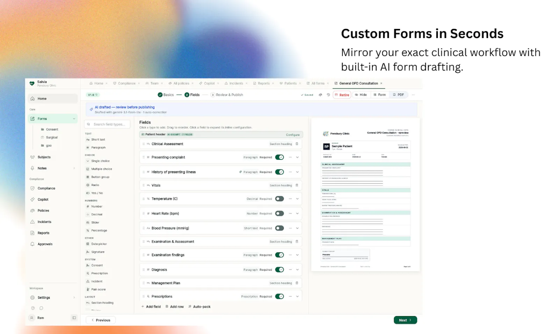559x334 pixels.
Task: Expand History of presenting illness configuration
Action: tap(297, 172)
